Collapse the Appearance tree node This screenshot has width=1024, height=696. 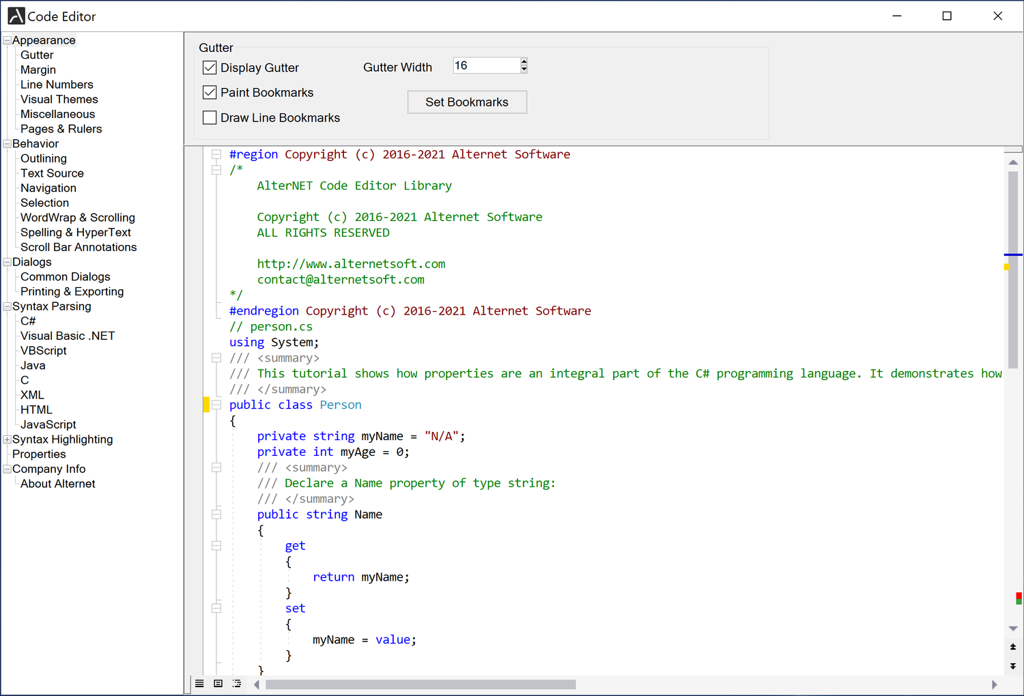[x=5, y=40]
